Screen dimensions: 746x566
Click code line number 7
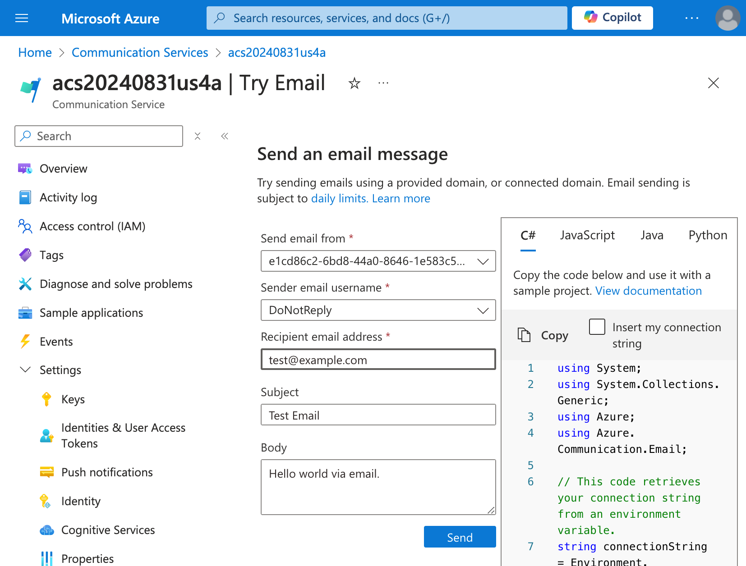pyautogui.click(x=530, y=547)
